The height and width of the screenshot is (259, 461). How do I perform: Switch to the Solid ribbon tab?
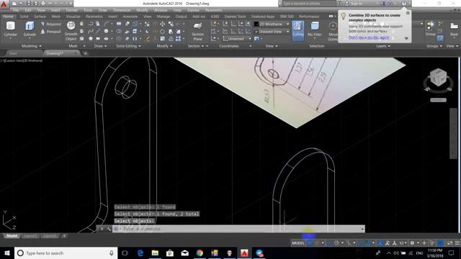pos(24,17)
